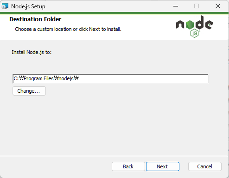The image size is (229, 178).
Task: Close the Node.js Setup window
Action: pyautogui.click(x=218, y=6)
